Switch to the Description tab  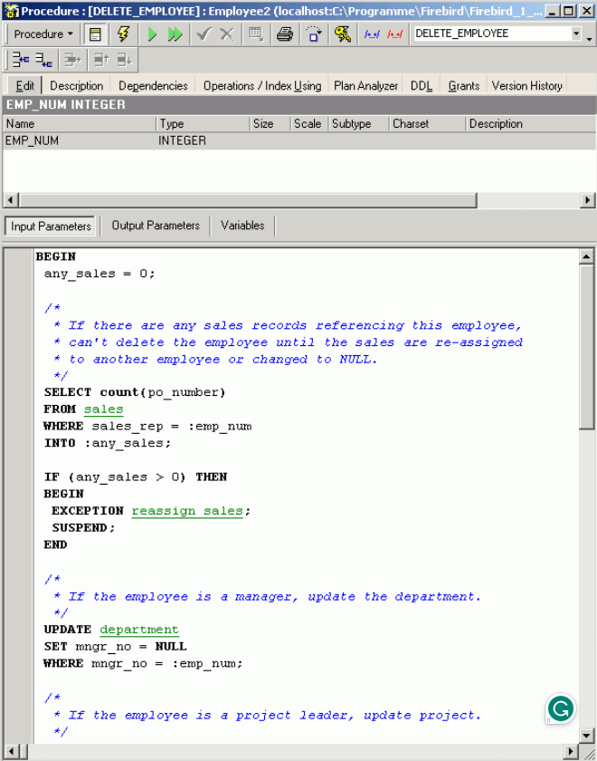click(x=76, y=86)
